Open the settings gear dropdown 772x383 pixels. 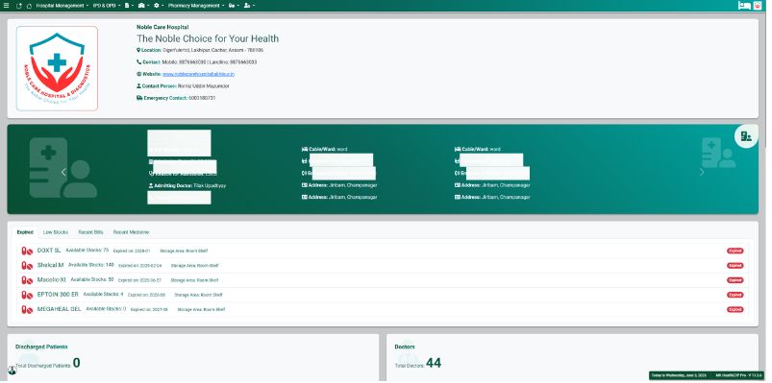coord(159,6)
